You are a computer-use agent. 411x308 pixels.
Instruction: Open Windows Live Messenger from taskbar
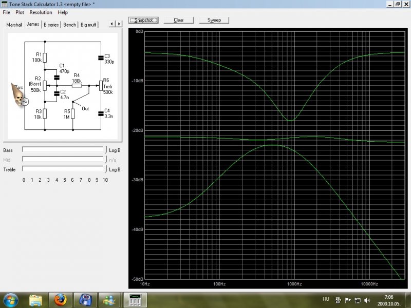point(110,300)
